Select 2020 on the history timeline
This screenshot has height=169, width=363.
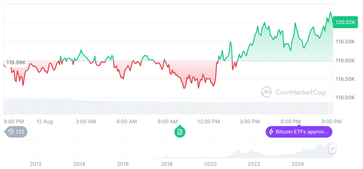(210, 164)
